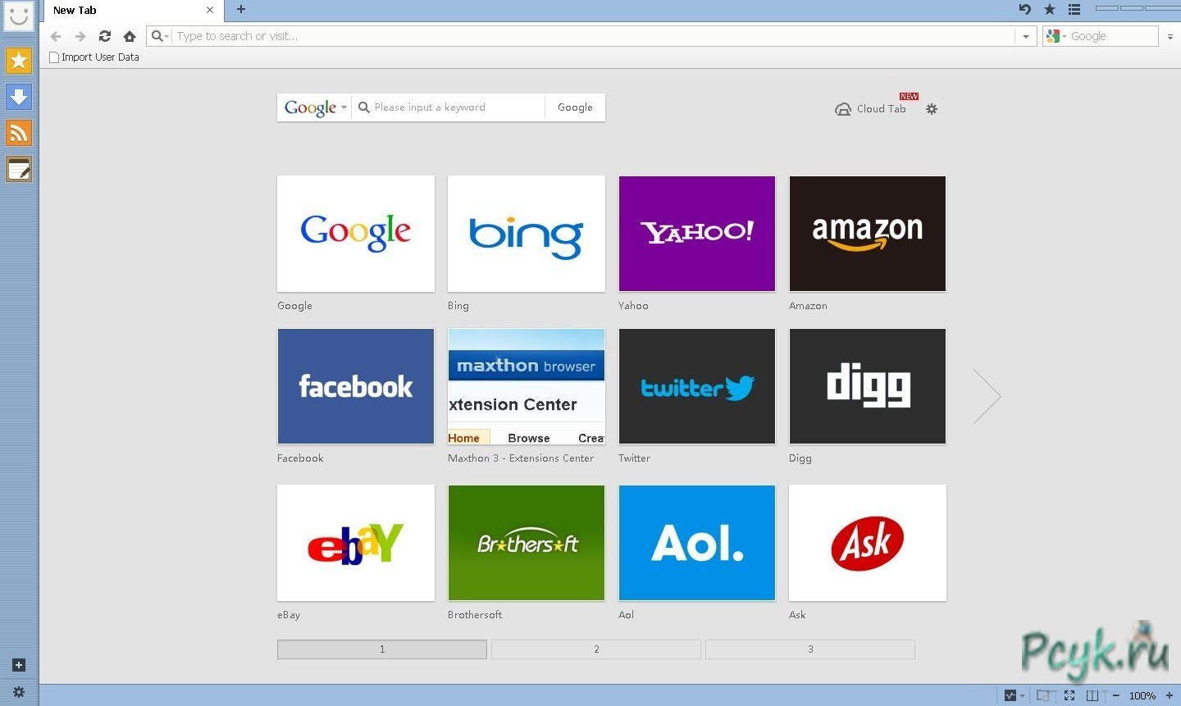Viewport: 1181px width, 706px height.
Task: Open the Downloads sidebar icon
Action: point(19,97)
